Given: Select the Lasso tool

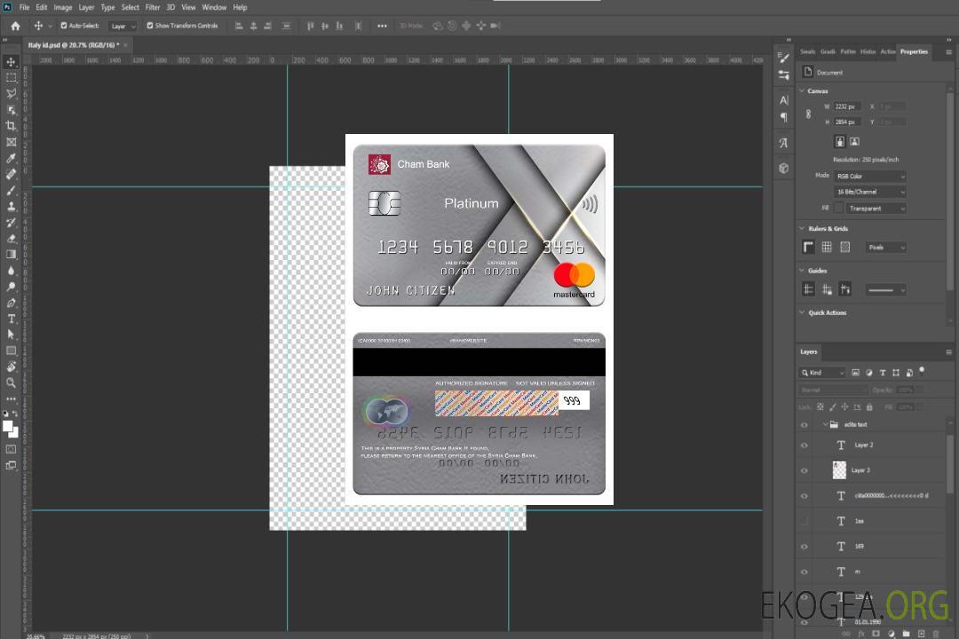Looking at the screenshot, I should pos(11,93).
